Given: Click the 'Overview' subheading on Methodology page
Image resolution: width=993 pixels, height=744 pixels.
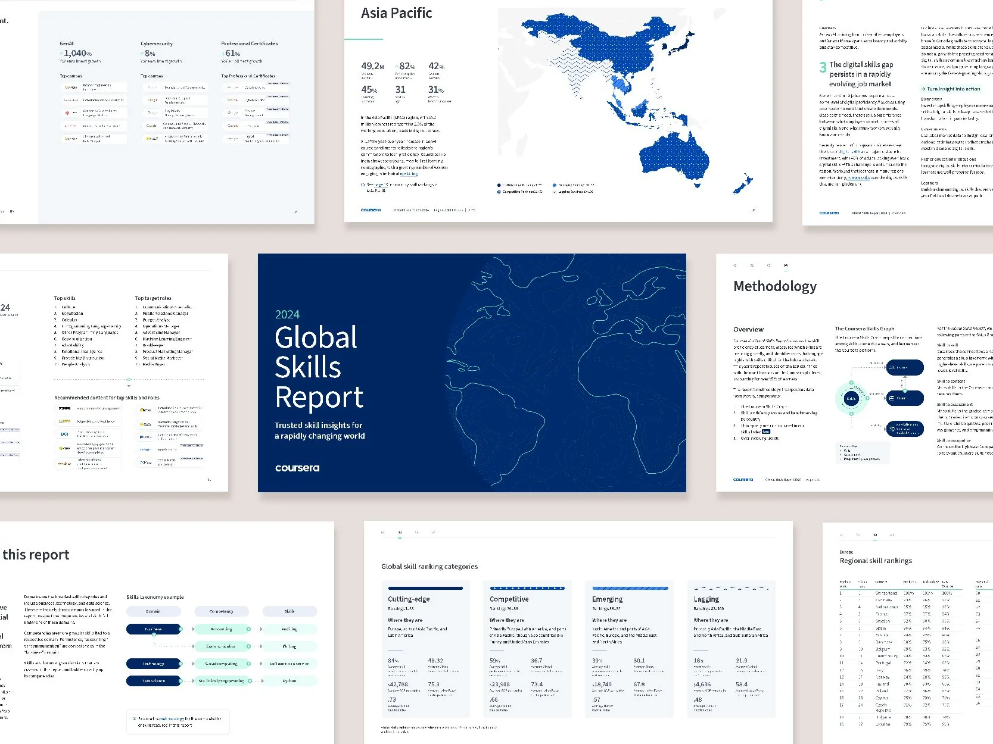Looking at the screenshot, I should (x=748, y=329).
